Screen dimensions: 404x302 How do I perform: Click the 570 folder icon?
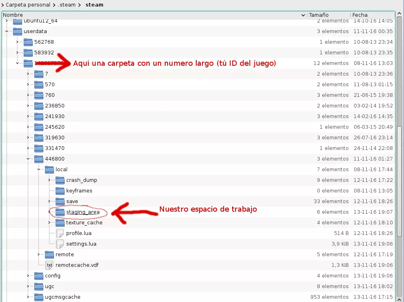(39, 85)
